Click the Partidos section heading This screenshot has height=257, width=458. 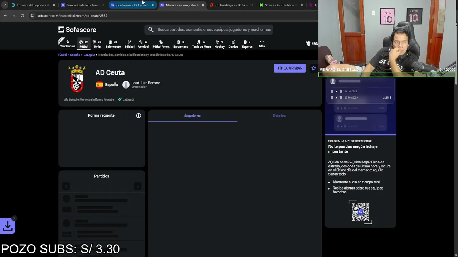pos(102,176)
